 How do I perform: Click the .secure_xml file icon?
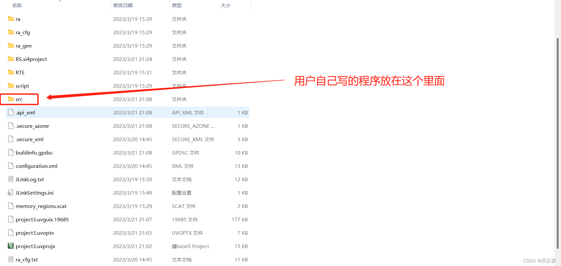11,139
